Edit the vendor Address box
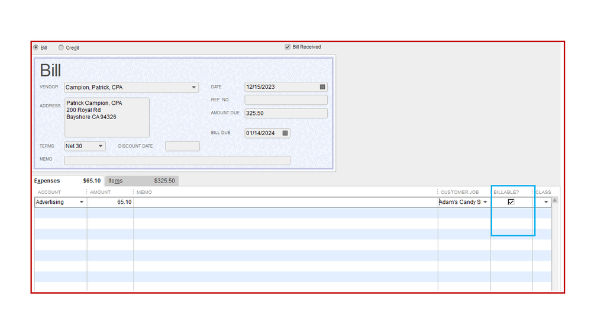The width and height of the screenshot is (591, 333). click(107, 117)
